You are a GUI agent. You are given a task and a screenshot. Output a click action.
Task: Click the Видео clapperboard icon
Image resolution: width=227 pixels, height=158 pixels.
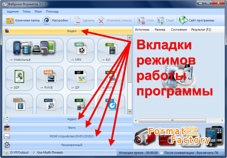pos(7,31)
